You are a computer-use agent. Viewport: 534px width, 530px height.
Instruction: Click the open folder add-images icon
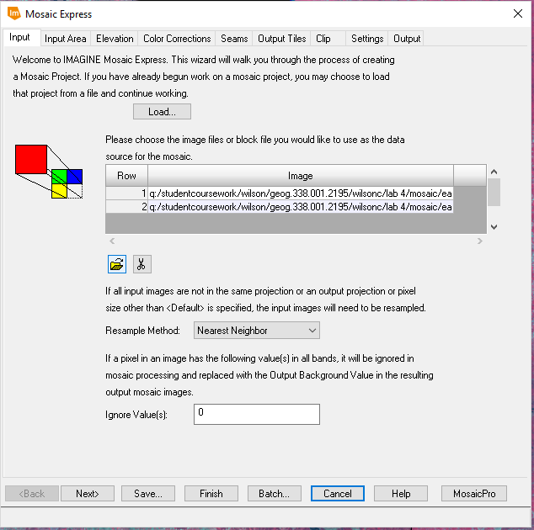pos(117,264)
